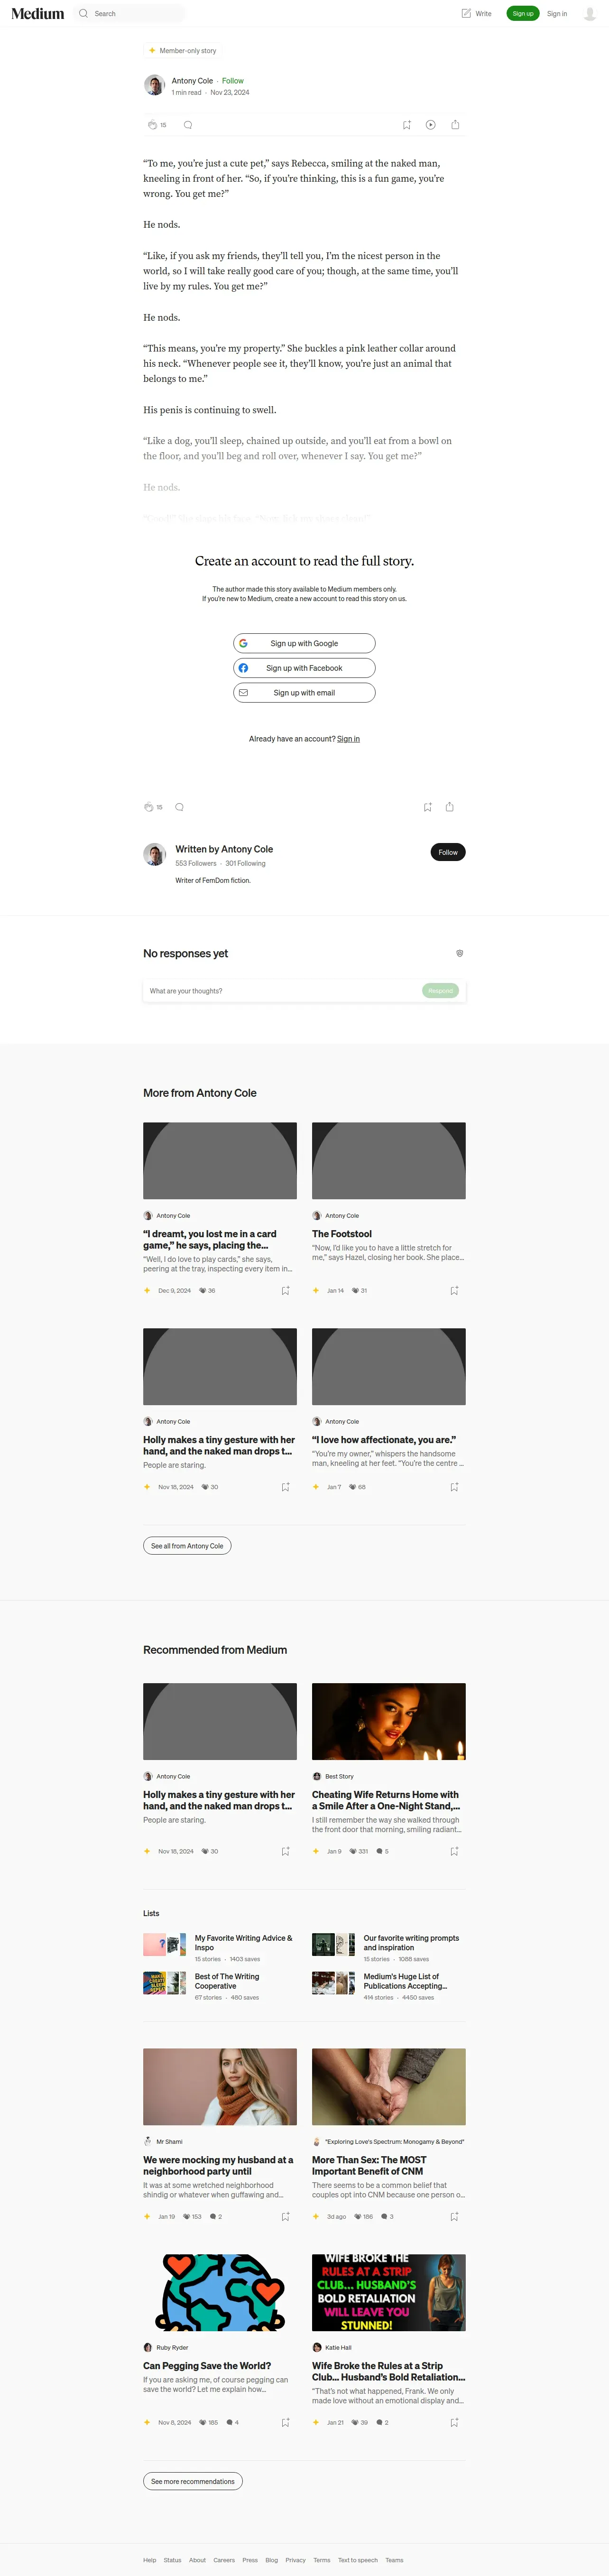Click the 'What are your thoughts?' field
This screenshot has height=2576, width=609.
(282, 991)
